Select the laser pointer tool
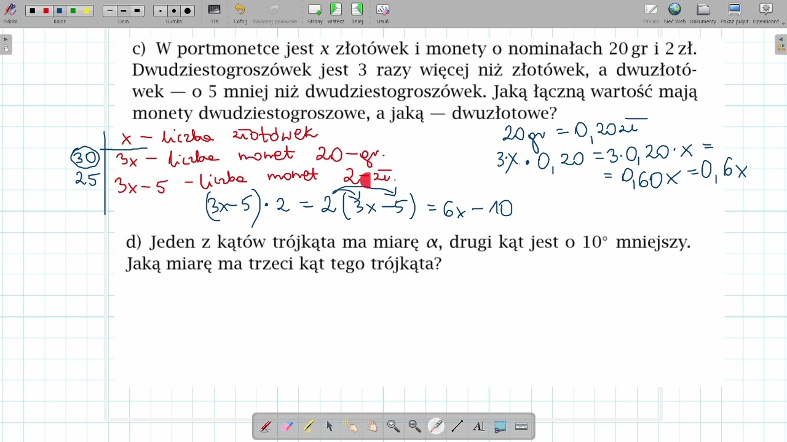 pyautogui.click(x=436, y=426)
